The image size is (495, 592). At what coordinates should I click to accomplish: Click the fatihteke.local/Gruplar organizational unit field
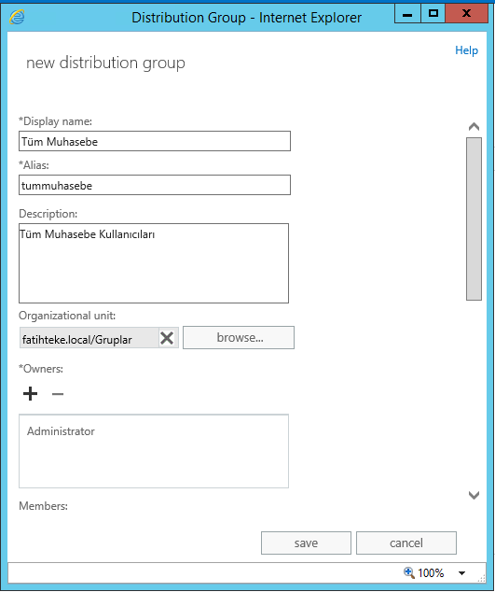pos(89,338)
